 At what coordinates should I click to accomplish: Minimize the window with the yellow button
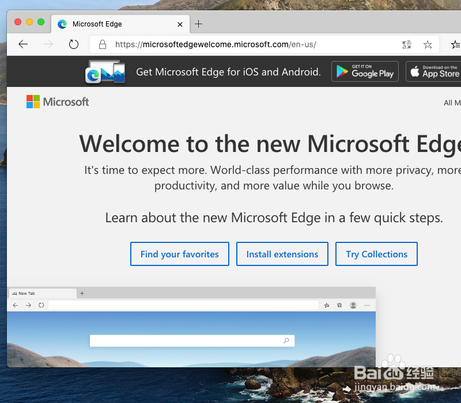pyautogui.click(x=29, y=22)
